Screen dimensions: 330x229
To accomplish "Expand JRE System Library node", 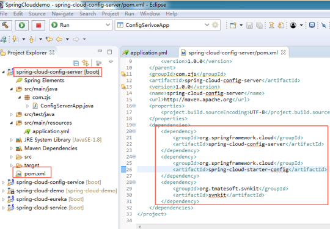I will (12, 140).
